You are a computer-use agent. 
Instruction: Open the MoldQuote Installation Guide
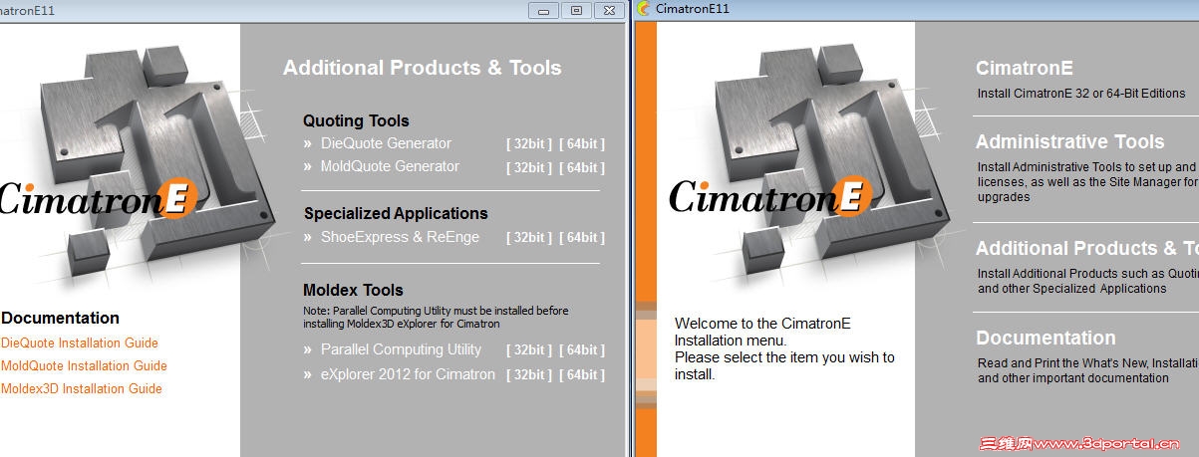pos(84,365)
